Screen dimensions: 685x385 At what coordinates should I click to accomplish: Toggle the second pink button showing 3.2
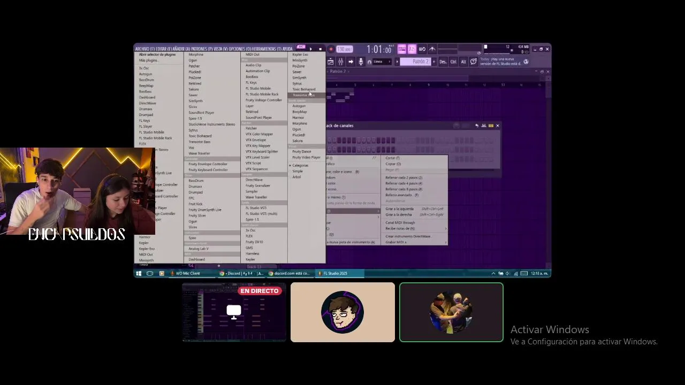click(x=412, y=49)
